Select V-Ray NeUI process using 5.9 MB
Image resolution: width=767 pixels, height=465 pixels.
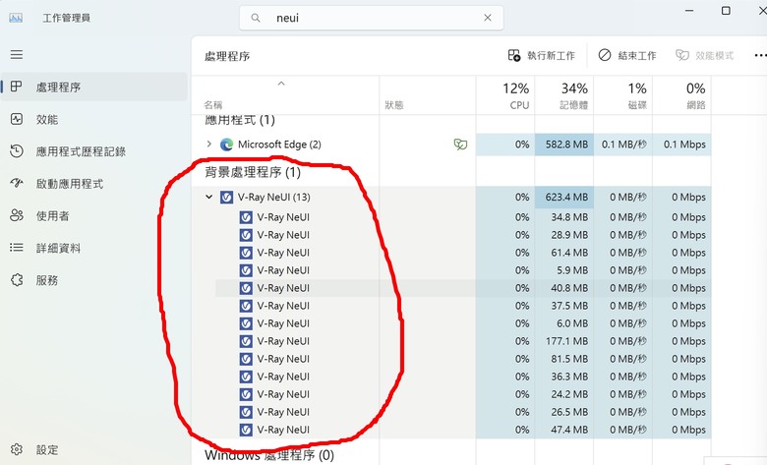463,270
